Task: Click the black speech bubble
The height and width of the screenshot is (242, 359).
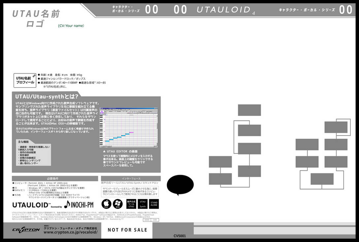Action: [180, 185]
